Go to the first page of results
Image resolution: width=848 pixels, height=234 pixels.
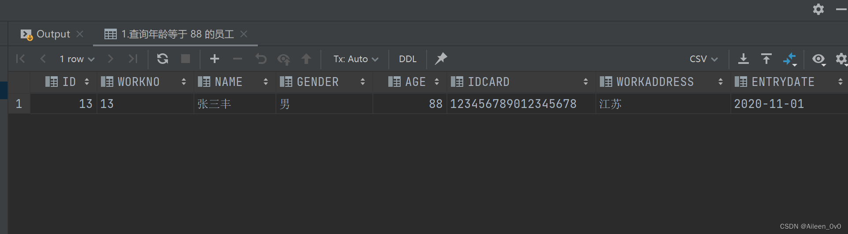(20, 59)
